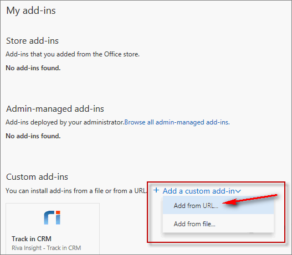
Task: Click No add-ins found under Store add-ins
Action: pos(33,68)
